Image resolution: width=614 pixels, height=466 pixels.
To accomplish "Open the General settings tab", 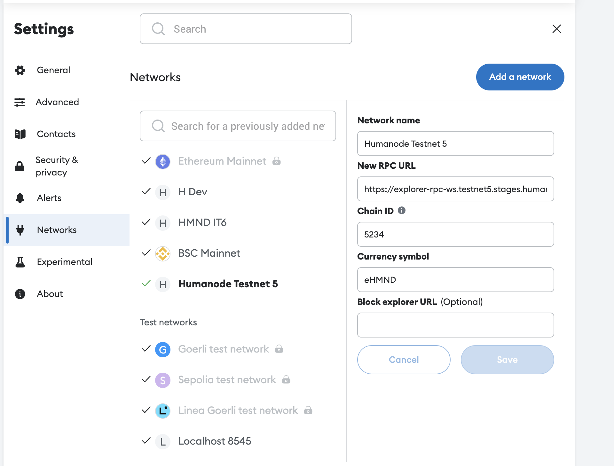I will [53, 70].
